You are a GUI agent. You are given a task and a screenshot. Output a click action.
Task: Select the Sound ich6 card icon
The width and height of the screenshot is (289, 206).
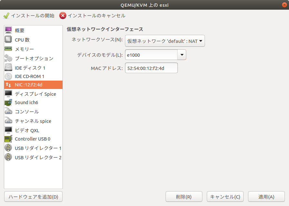click(x=8, y=103)
